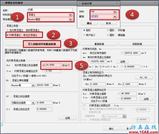Click the εt 抗拉应变 field 0.000000
The image size is (159, 134).
(44, 109)
